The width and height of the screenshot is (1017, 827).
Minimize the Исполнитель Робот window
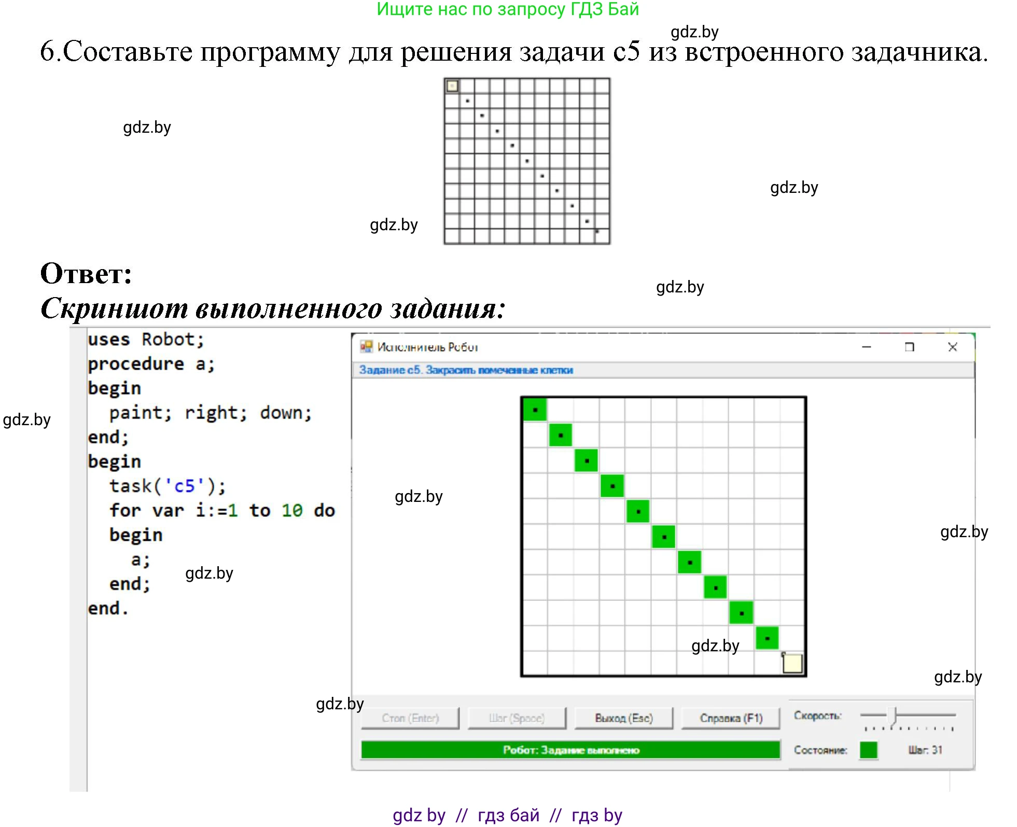coord(866,347)
